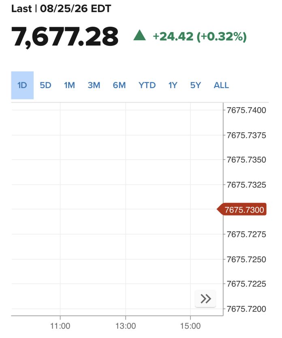Show ALL historical data tab
This screenshot has height=338, width=282.
click(221, 85)
